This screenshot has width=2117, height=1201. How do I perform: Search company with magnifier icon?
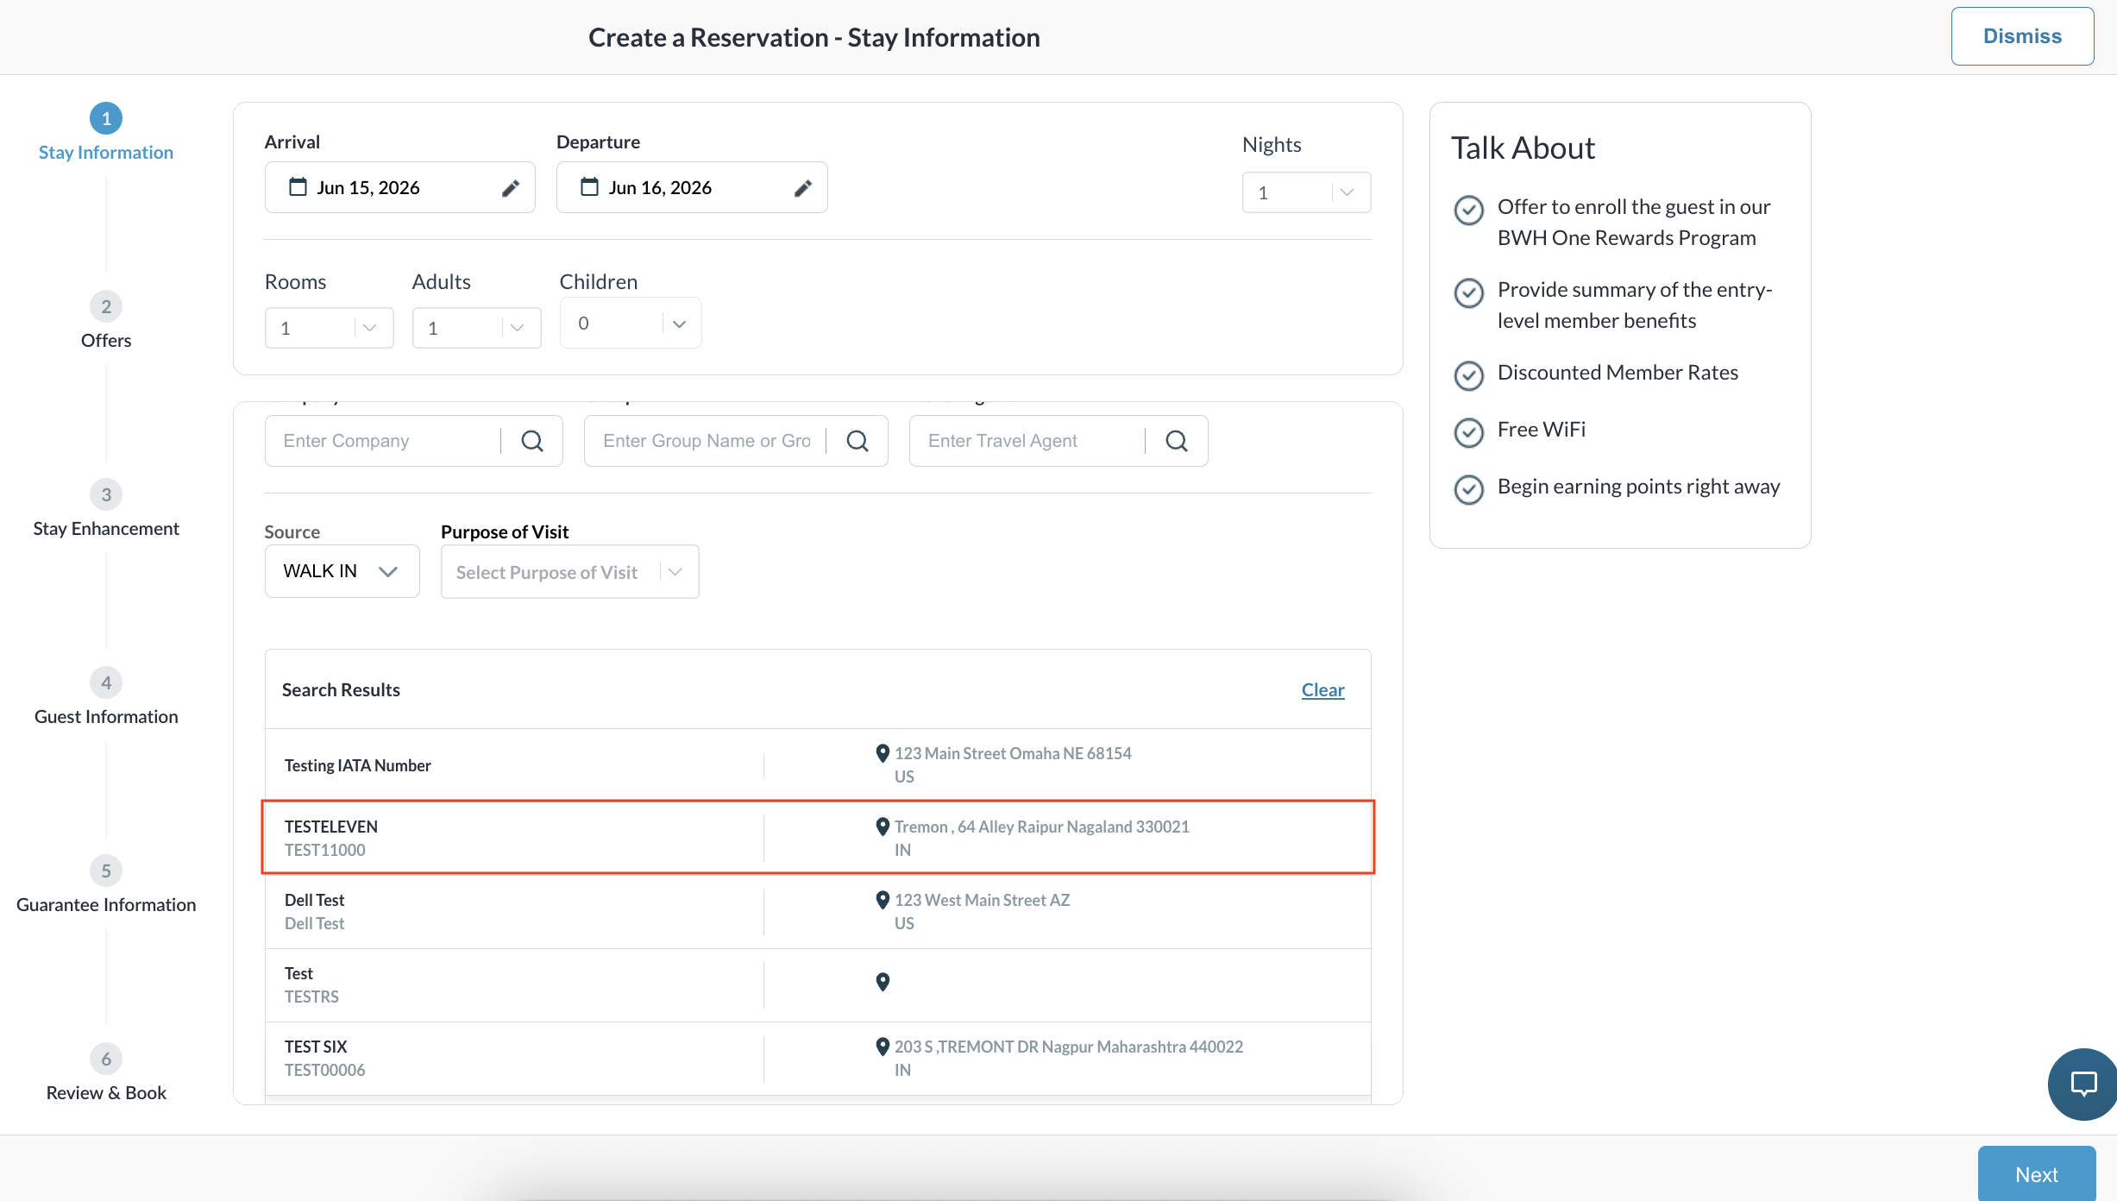tap(532, 441)
